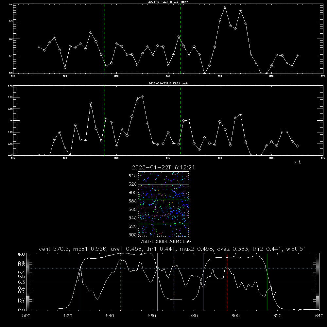Click the "640" y-axis label beside the spectrogram

(133, 176)
